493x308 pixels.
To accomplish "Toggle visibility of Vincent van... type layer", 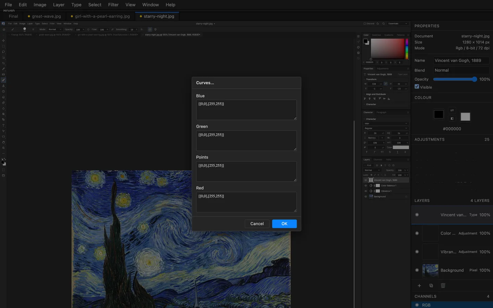I will click(417, 215).
